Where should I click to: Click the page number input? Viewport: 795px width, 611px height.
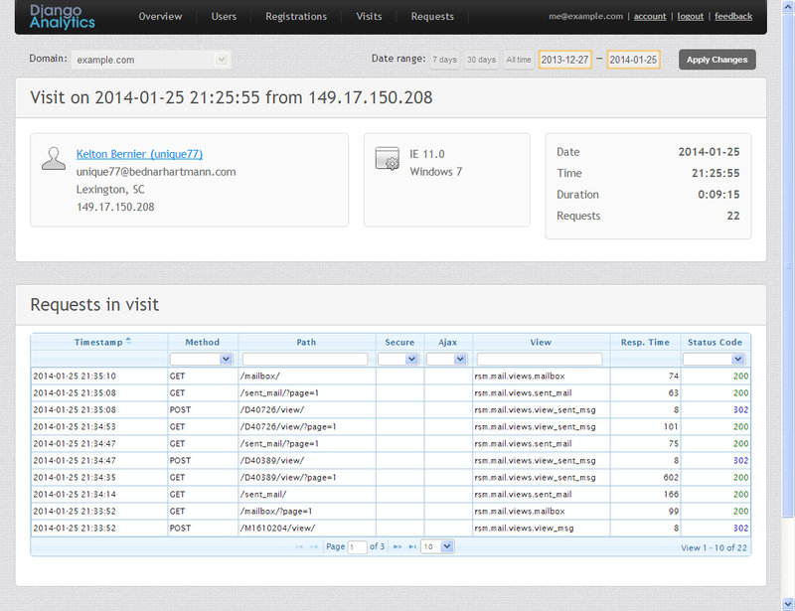pos(357,547)
